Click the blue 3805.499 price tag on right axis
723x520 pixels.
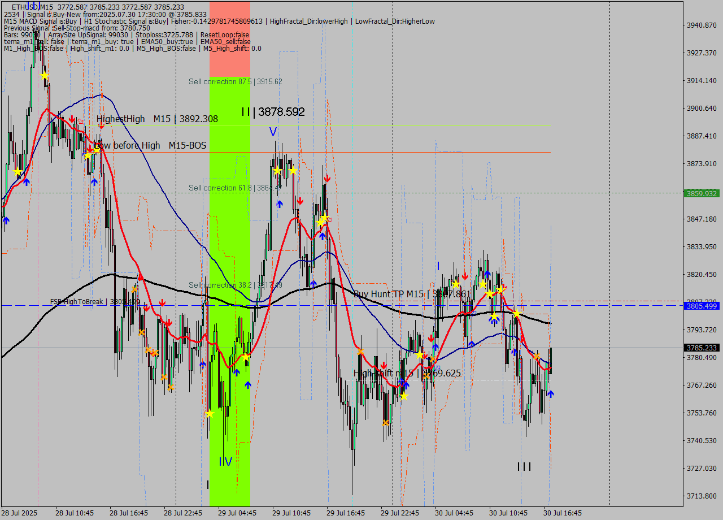[701, 307]
